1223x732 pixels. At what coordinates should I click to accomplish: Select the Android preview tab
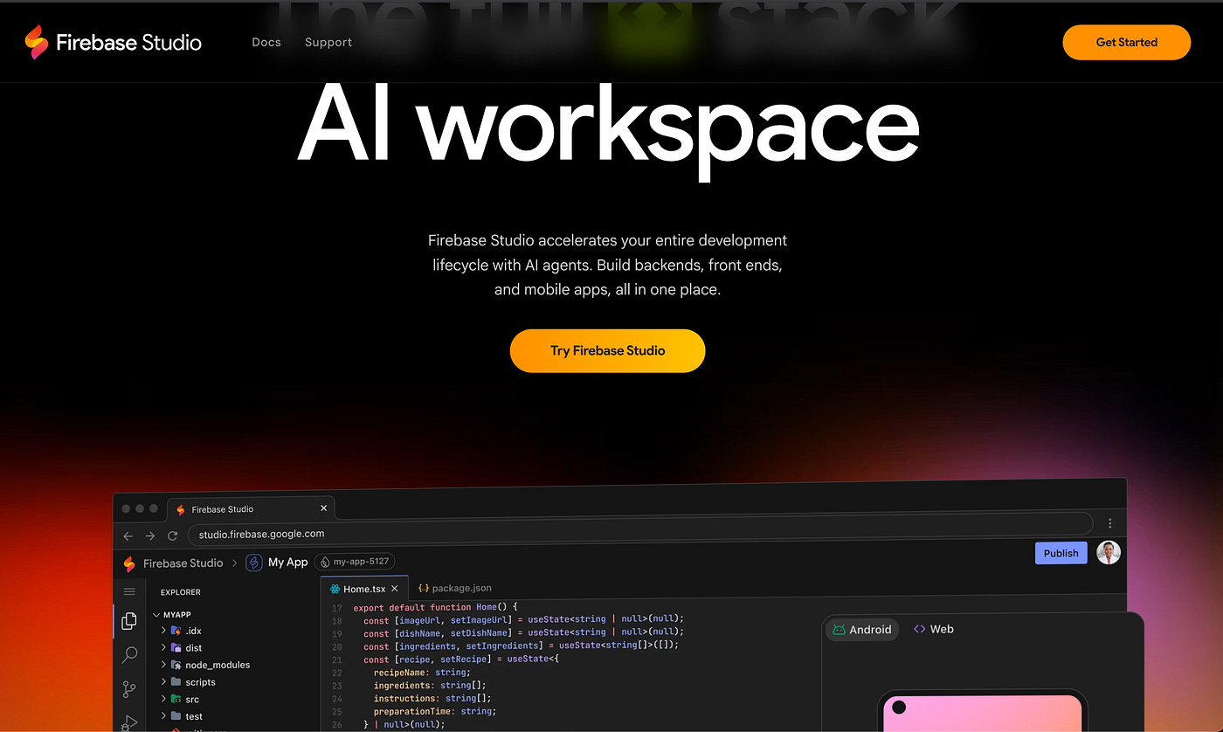pos(862,629)
